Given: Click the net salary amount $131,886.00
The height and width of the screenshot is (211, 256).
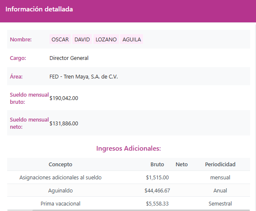Looking at the screenshot, I should (x=64, y=124).
